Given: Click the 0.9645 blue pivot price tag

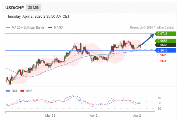Looking at the screenshot, I should point(165,50).
